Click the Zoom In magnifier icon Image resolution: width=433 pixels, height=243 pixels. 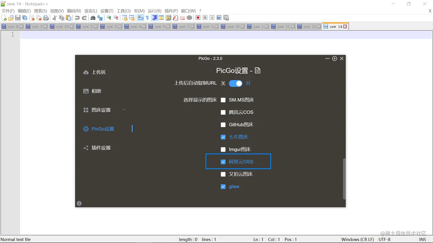pos(109,18)
